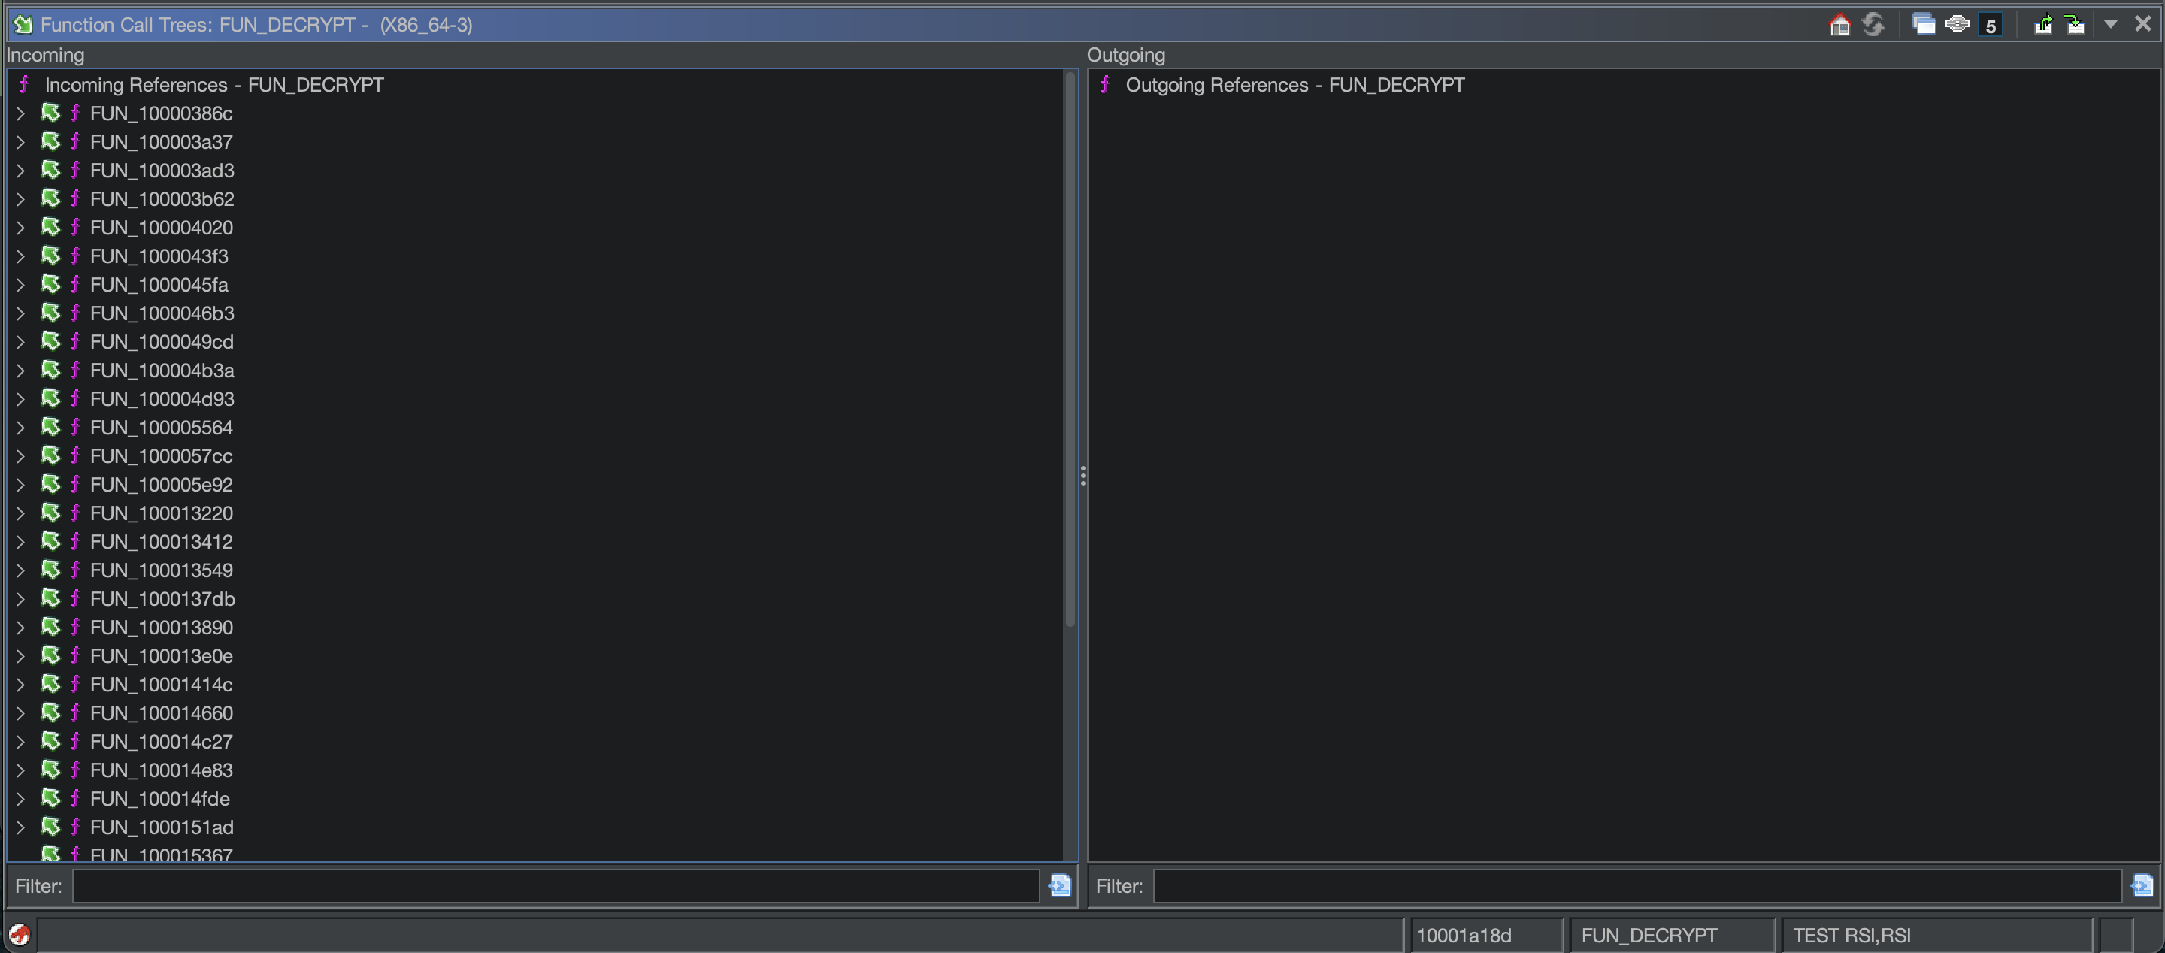Expand the FUN_100003a37 node
Viewport: 2165px width, 953px height.
[21, 142]
